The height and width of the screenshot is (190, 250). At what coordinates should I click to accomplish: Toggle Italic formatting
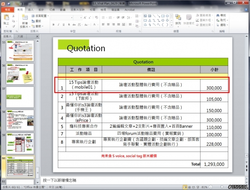(x=59, y=24)
